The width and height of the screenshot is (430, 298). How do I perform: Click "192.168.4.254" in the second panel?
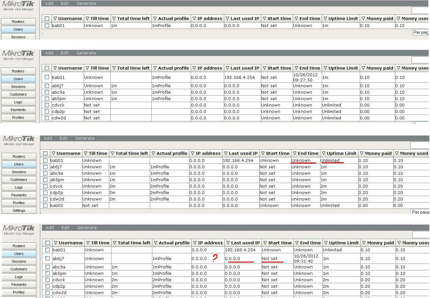click(x=239, y=77)
